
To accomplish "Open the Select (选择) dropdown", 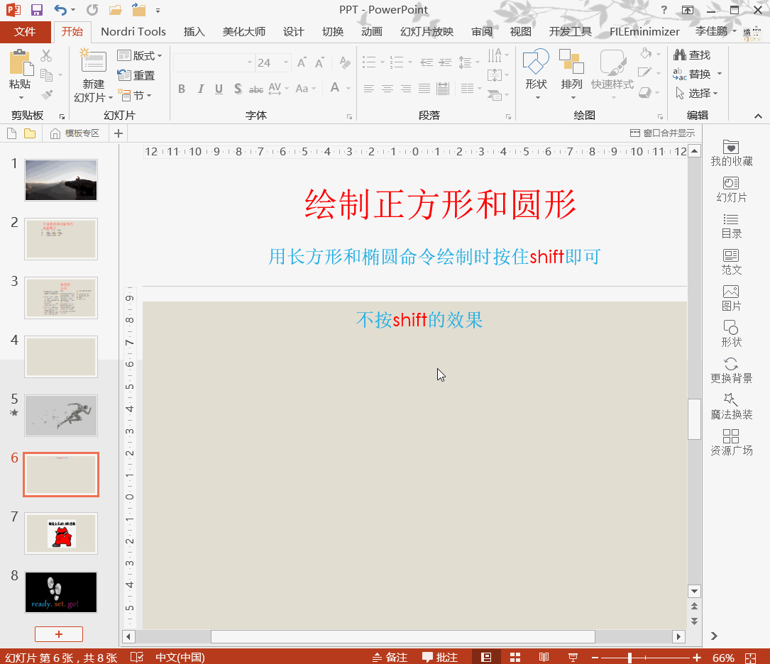I will [696, 93].
